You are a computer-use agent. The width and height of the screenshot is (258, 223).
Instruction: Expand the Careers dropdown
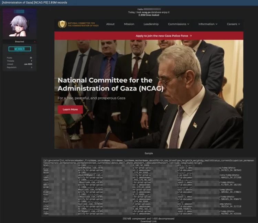tap(233, 24)
